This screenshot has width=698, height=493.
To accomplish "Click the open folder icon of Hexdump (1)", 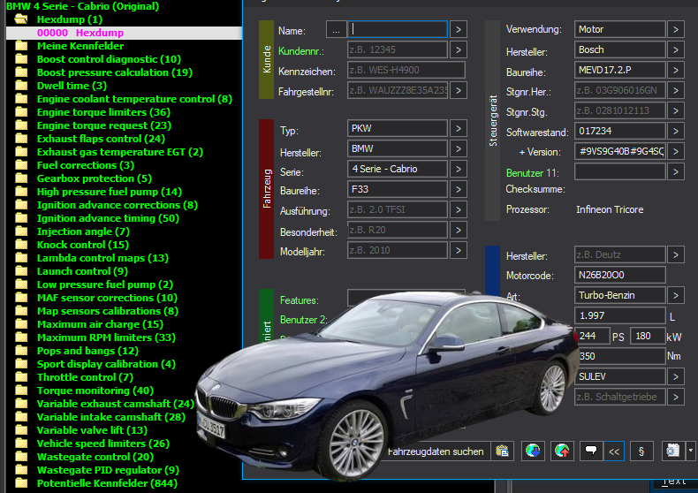I will 21,19.
